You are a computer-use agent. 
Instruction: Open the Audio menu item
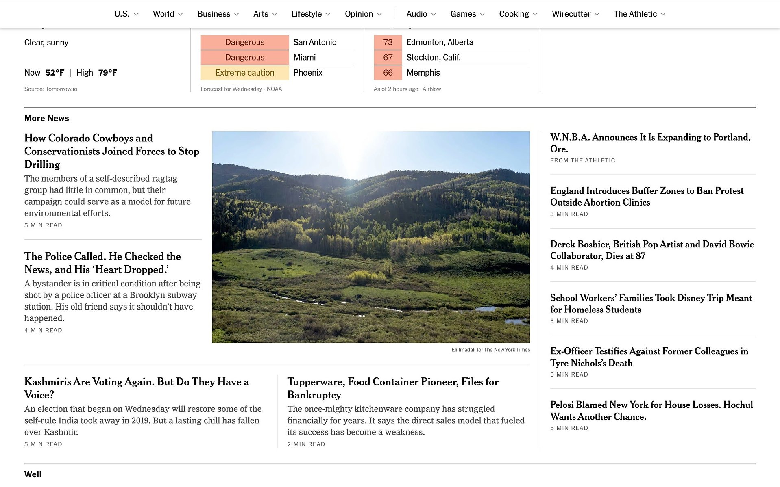[x=417, y=14]
